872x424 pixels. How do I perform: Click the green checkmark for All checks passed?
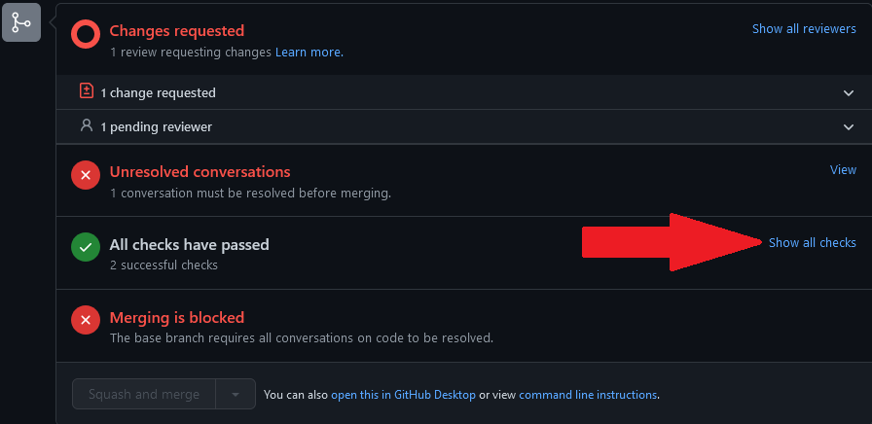[x=86, y=248]
